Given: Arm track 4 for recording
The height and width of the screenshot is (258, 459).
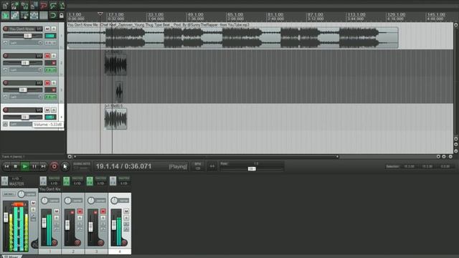Looking at the screenshot, I should coord(6,110).
